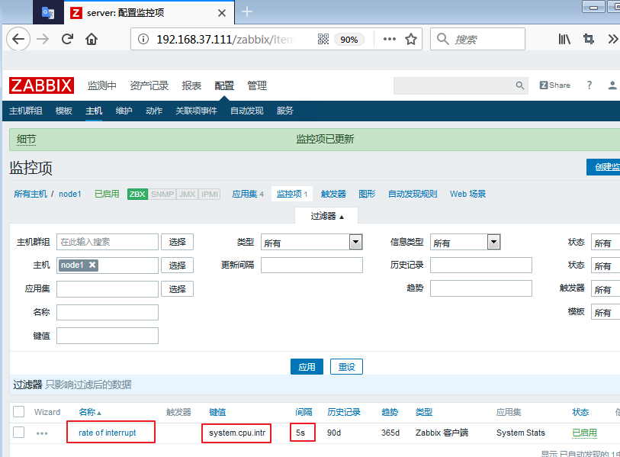
Task: Go to 主机 submenu
Action: coord(94,111)
